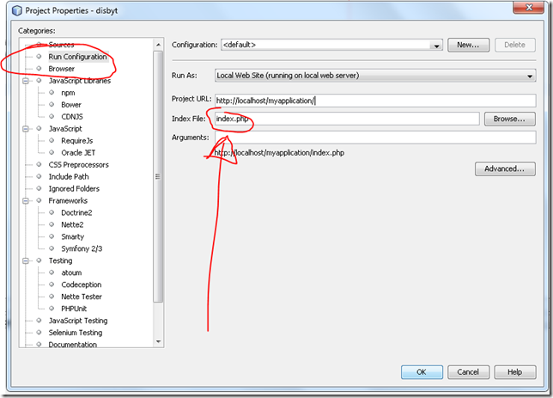
Task: Click the Index File text field
Action: click(347, 119)
